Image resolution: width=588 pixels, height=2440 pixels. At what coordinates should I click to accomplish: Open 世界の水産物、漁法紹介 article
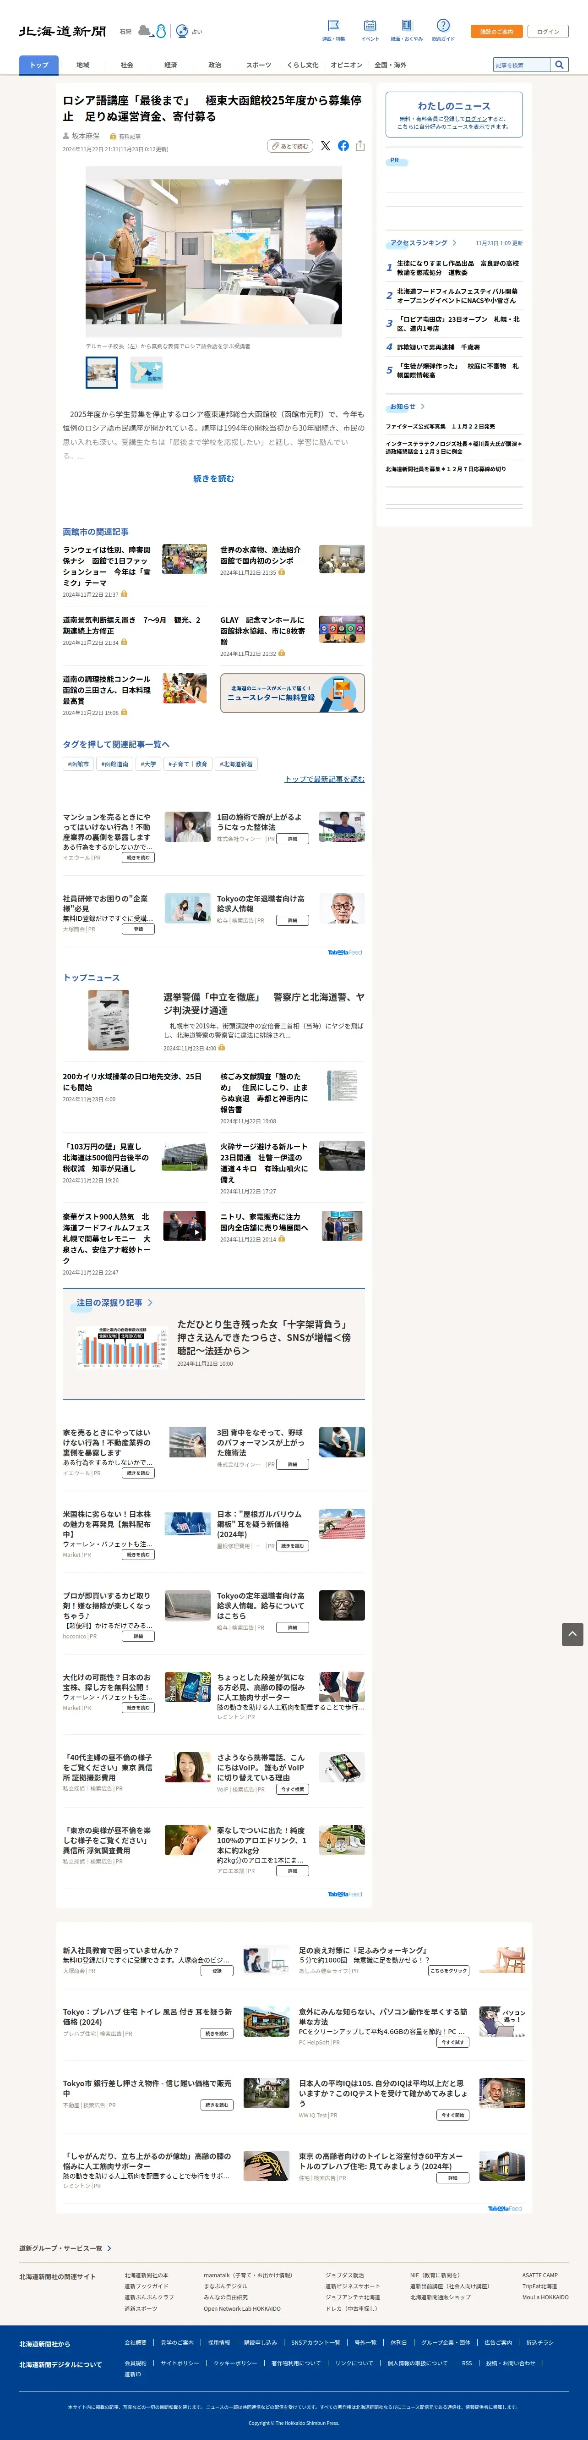(261, 555)
